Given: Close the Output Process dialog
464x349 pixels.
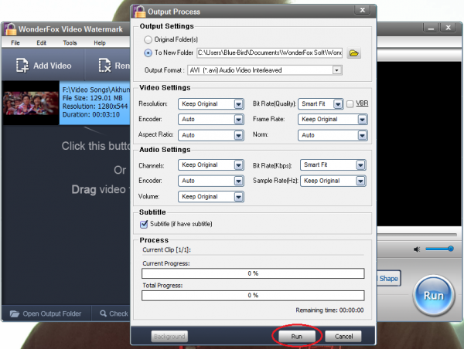Looking at the screenshot, I should pyautogui.click(x=362, y=10).
